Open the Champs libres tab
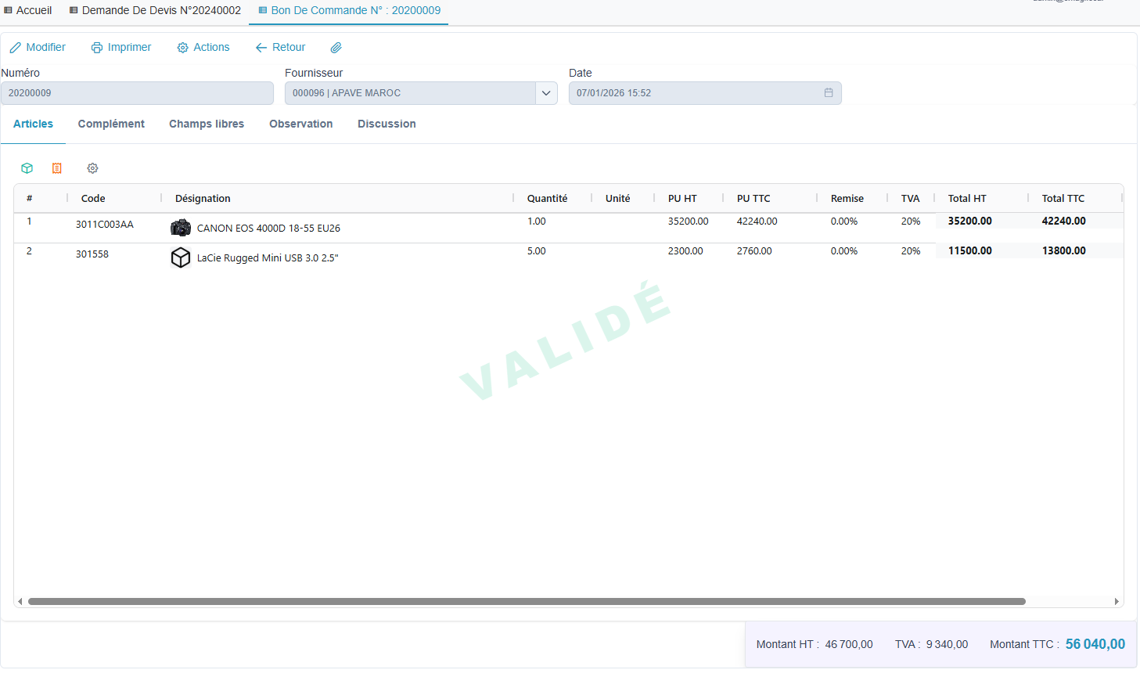The width and height of the screenshot is (1140, 677). (207, 124)
